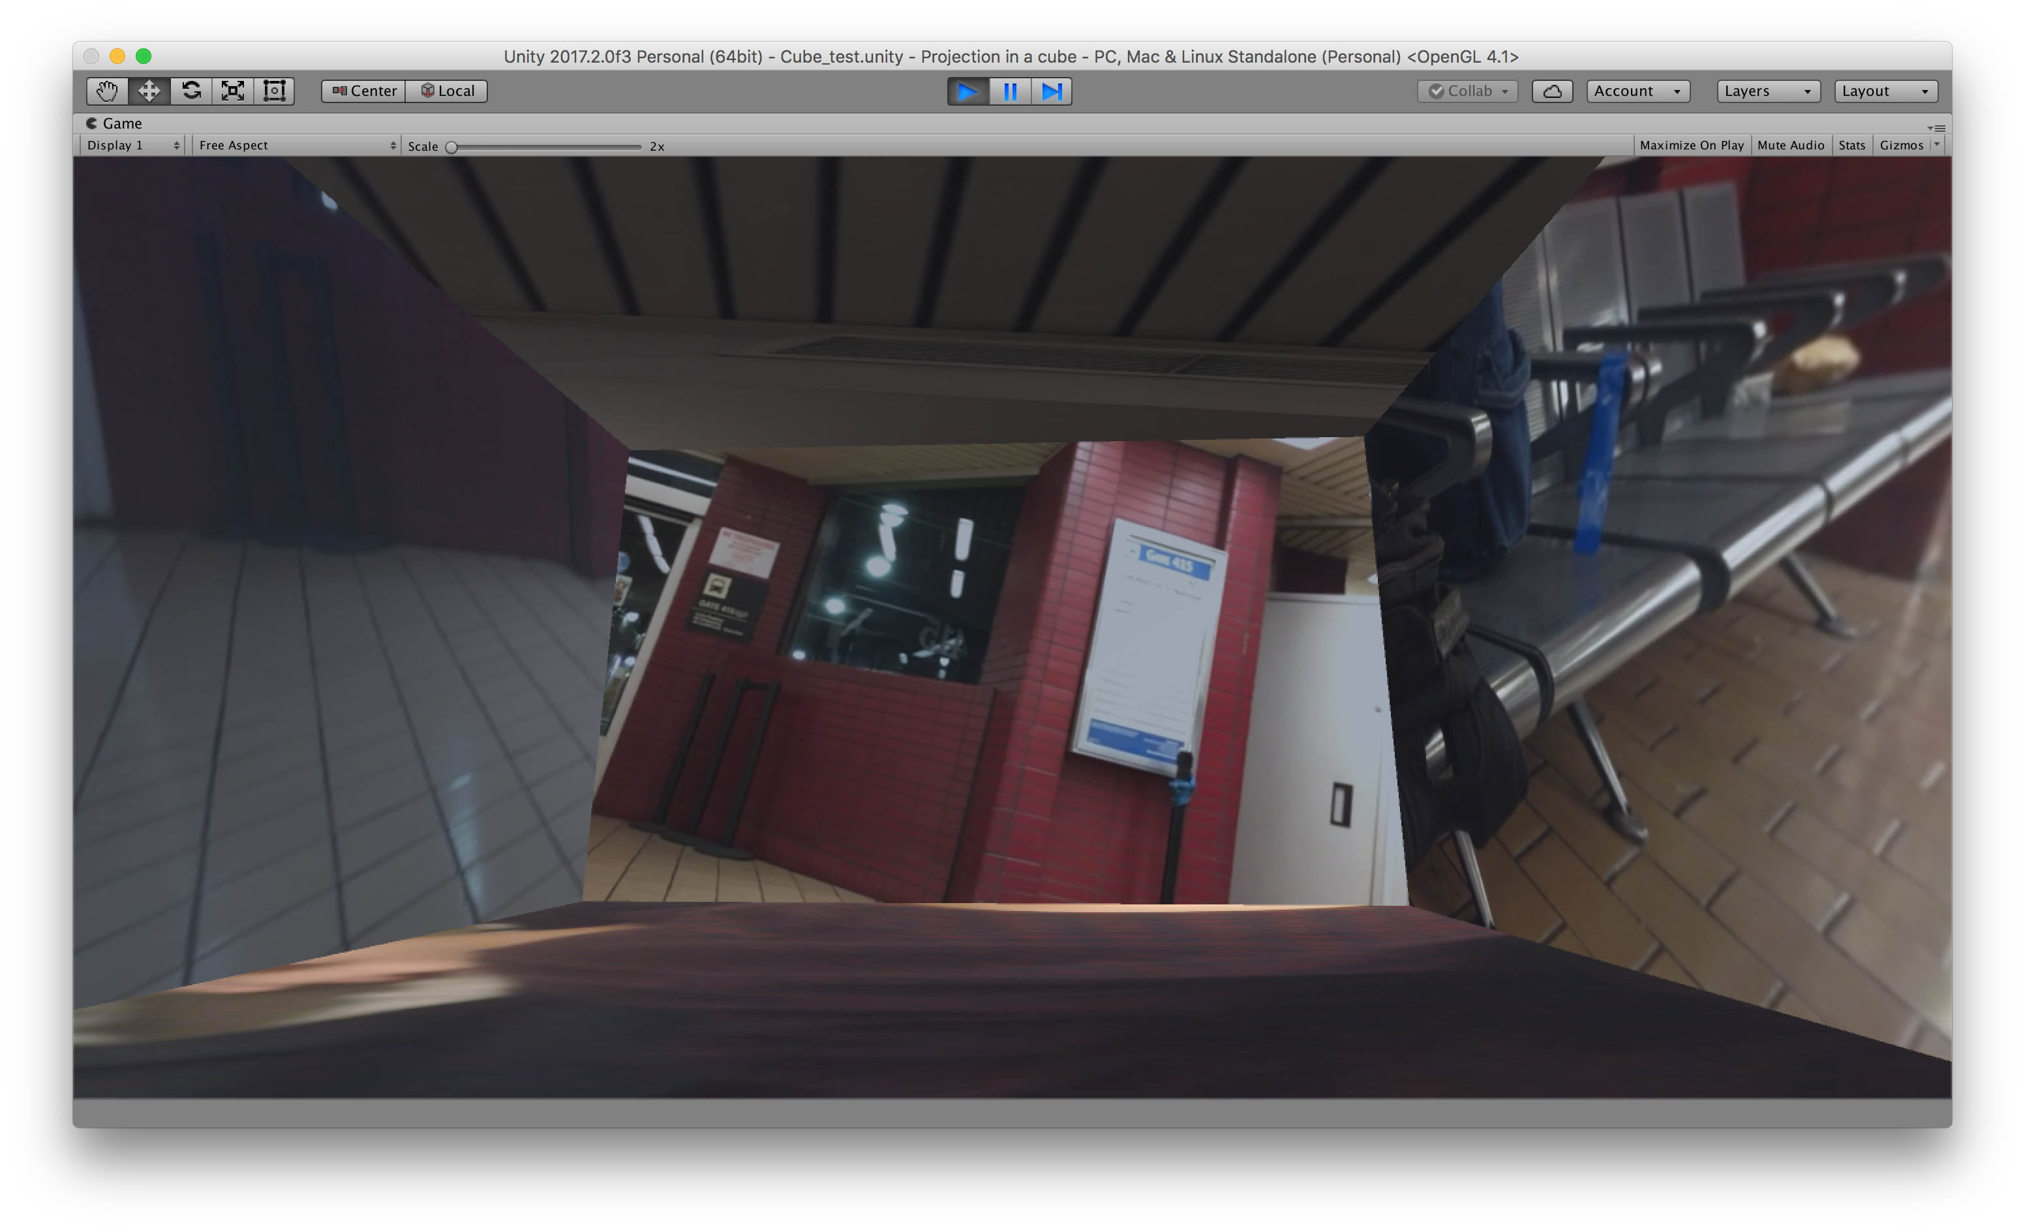Select the Rect Transform tool
Viewport: 2025px width, 1232px height.
tap(275, 91)
